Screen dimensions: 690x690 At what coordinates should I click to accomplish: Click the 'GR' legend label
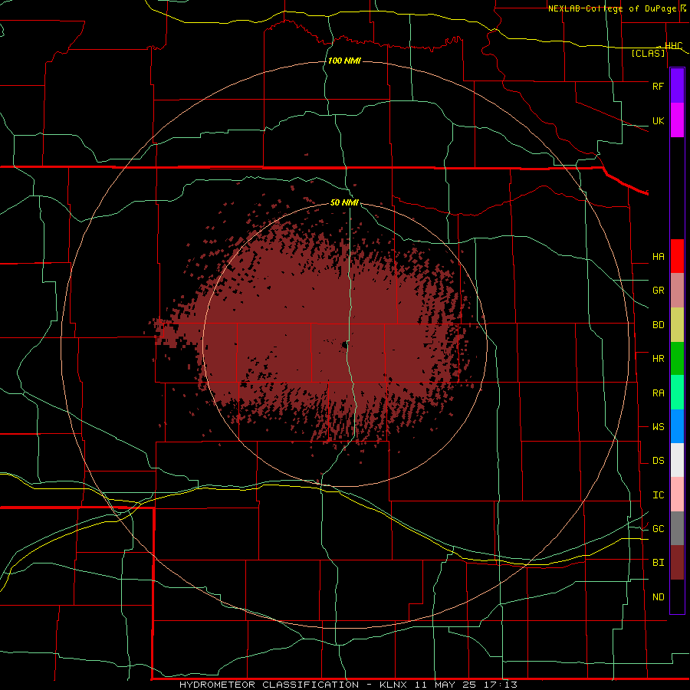[658, 291]
